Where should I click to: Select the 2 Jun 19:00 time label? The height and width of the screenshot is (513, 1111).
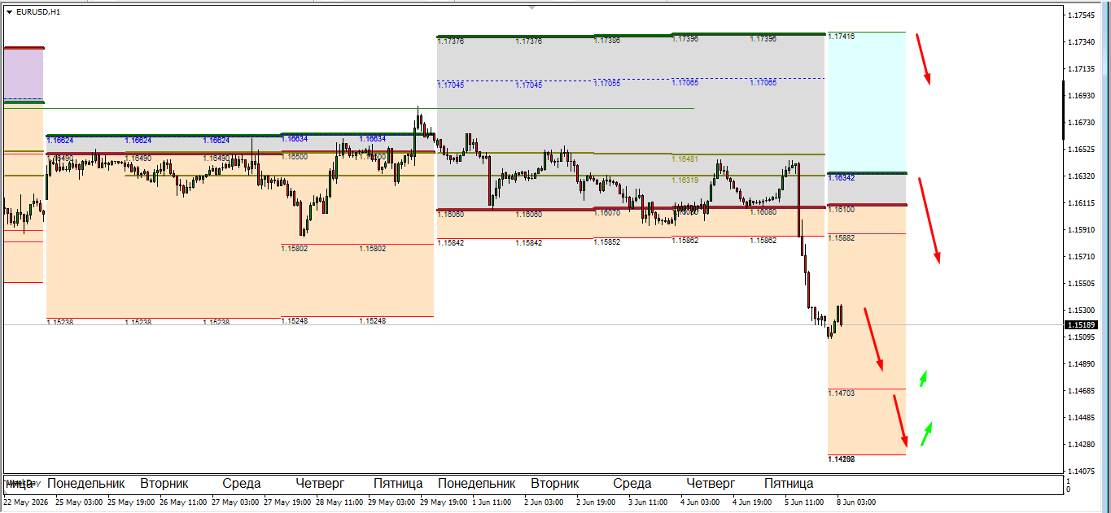(x=597, y=502)
